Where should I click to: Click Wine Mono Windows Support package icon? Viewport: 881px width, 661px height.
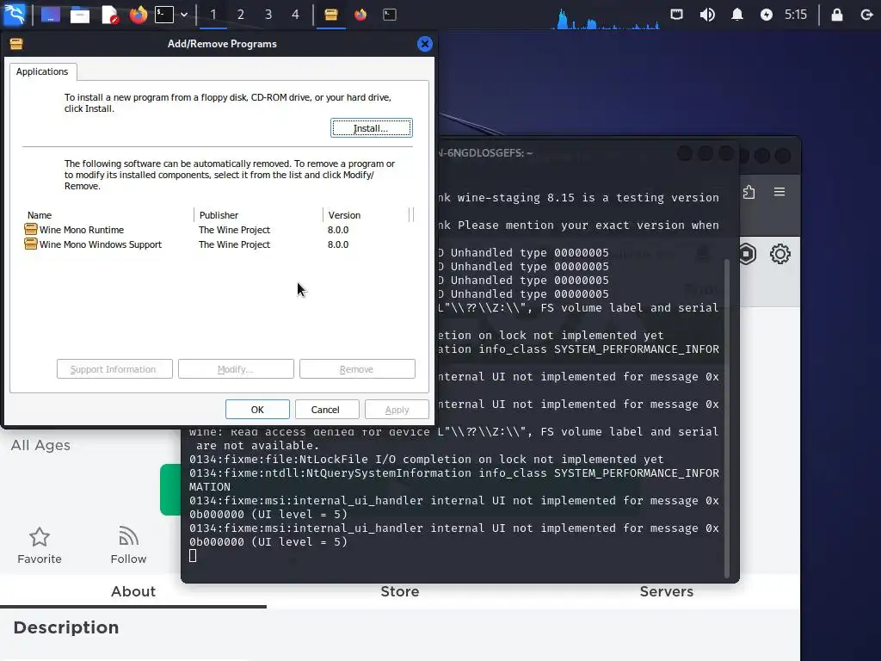click(x=31, y=244)
